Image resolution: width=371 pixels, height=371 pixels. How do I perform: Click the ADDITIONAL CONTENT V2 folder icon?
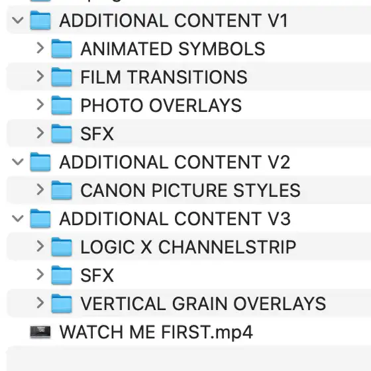coord(40,162)
